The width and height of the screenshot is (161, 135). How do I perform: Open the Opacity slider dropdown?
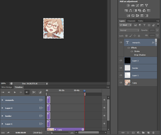pyautogui.click(x=157, y=30)
